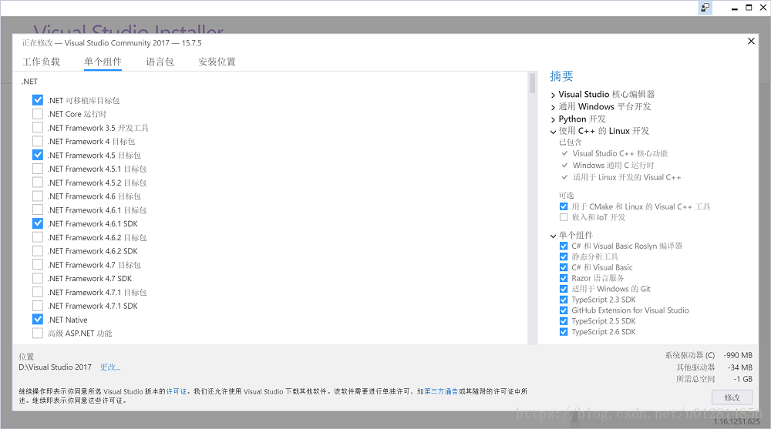
Task: Click the 系统驱动器 (C) label
Action: tap(690, 355)
